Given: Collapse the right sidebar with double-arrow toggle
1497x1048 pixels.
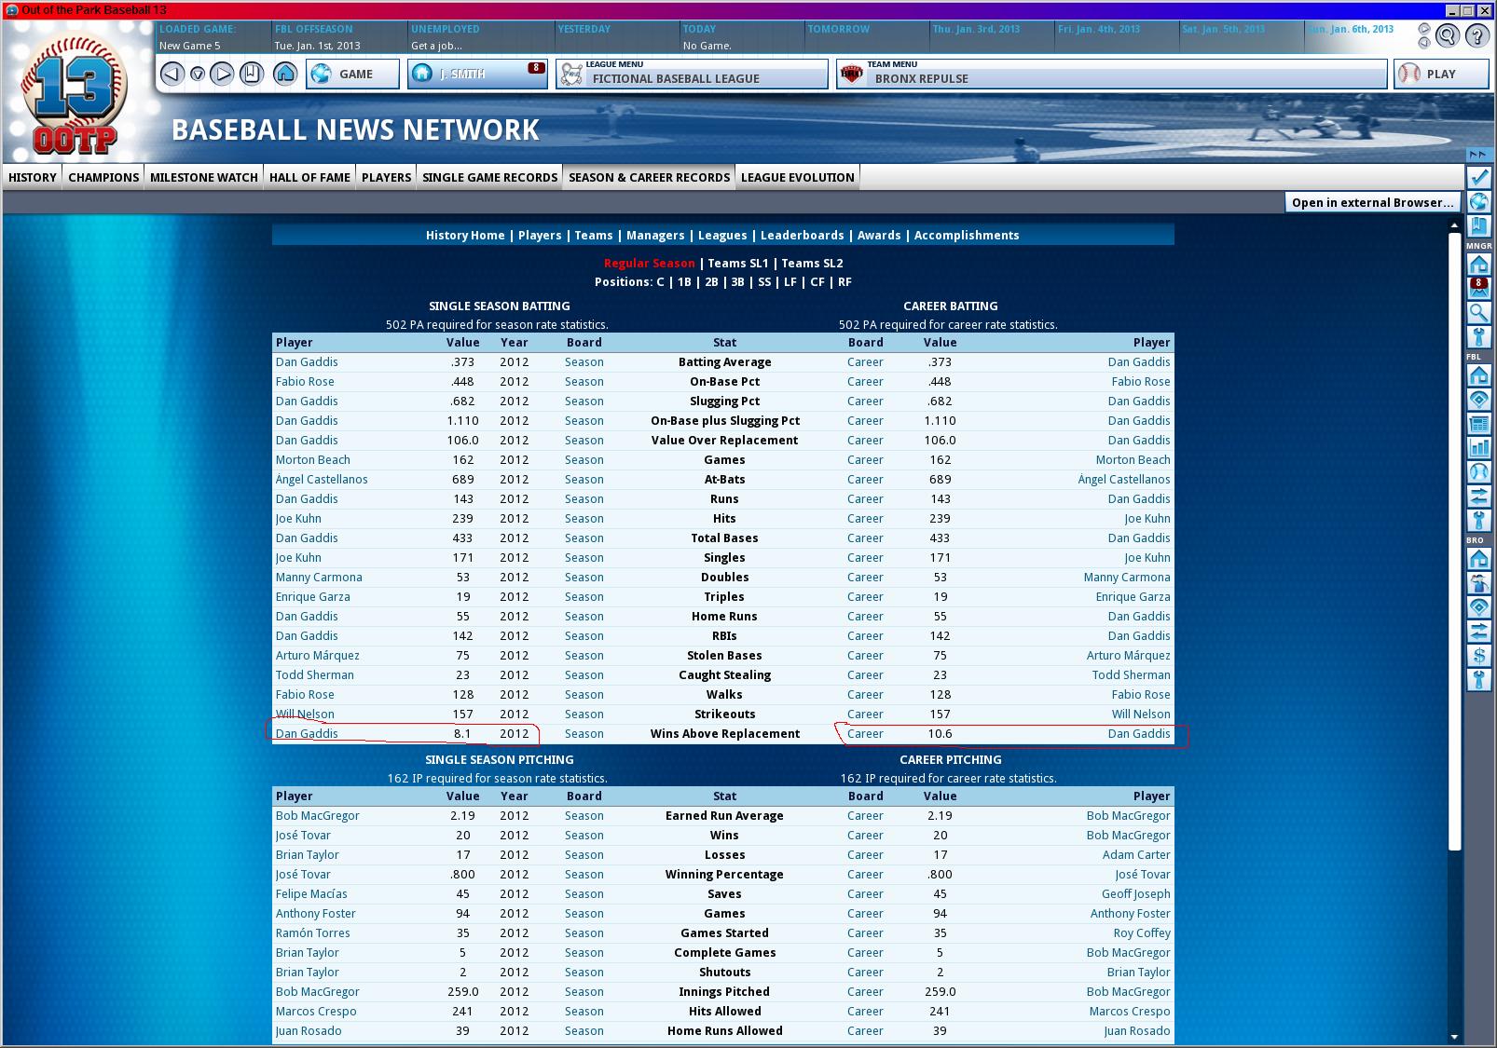Looking at the screenshot, I should [x=1477, y=155].
